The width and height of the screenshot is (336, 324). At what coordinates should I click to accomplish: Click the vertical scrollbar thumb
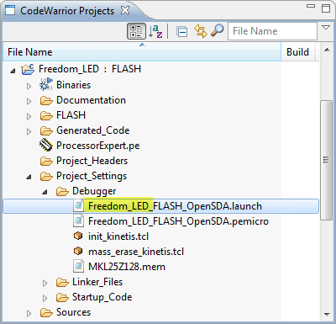click(326, 160)
